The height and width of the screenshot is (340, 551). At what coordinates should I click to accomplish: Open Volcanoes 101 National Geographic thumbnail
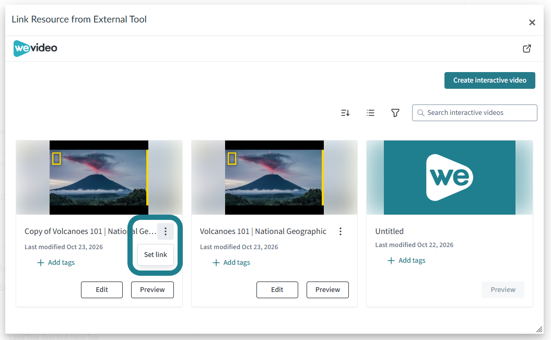pyautogui.click(x=274, y=178)
